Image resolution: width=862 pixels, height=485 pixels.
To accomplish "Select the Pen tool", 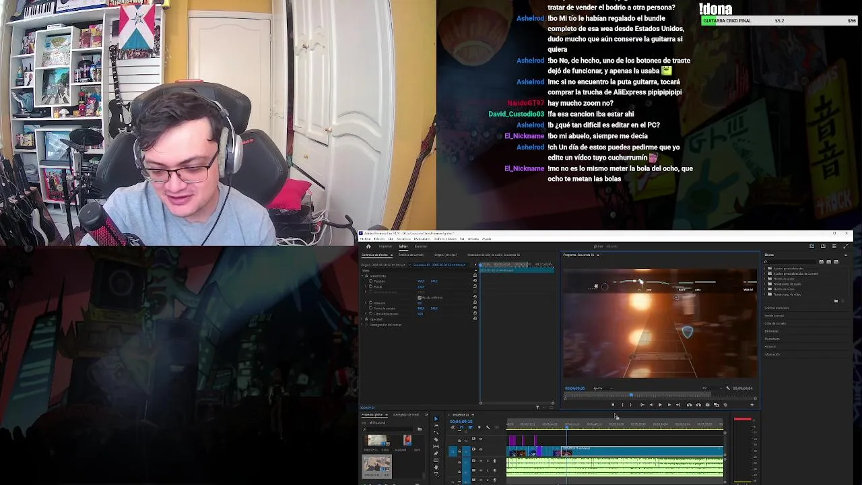I will click(x=436, y=453).
